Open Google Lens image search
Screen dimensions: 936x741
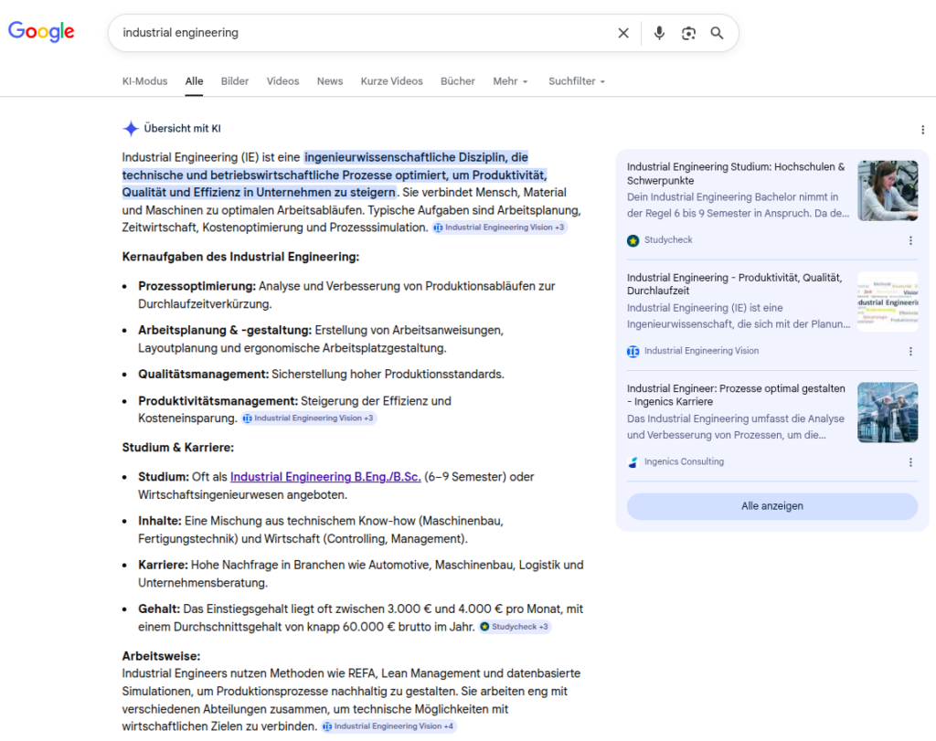click(x=688, y=33)
